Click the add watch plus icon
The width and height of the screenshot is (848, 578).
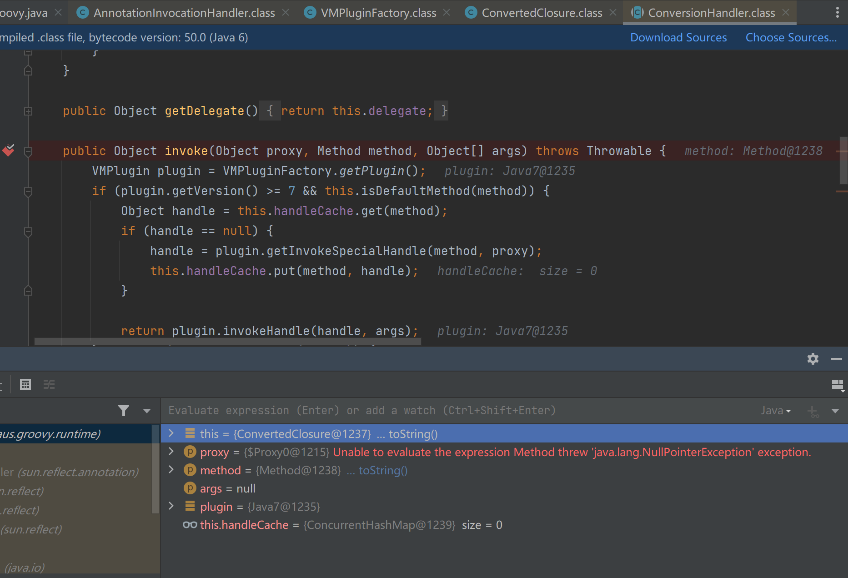(x=813, y=411)
